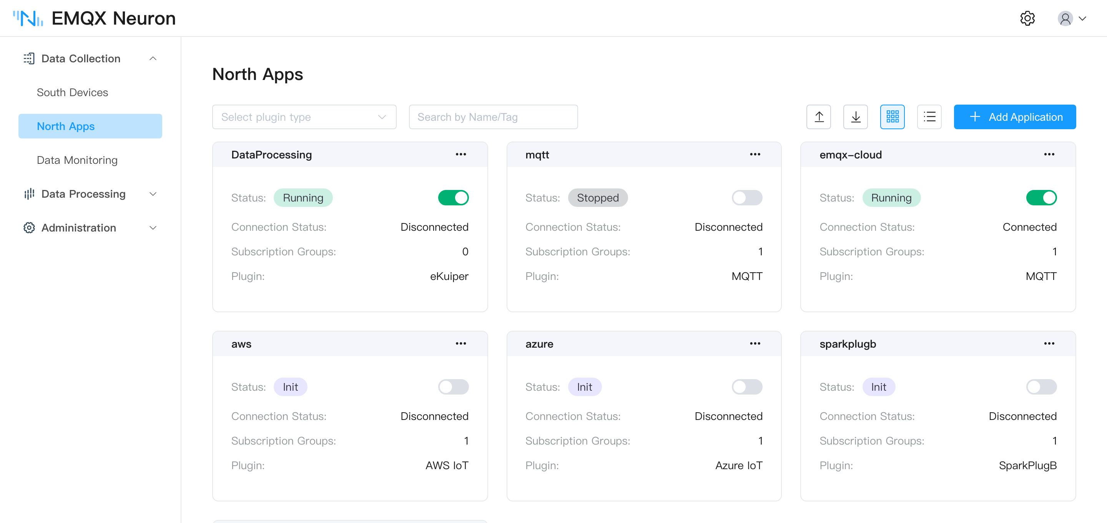Click the Data Collection sidebar icon

pyautogui.click(x=29, y=58)
